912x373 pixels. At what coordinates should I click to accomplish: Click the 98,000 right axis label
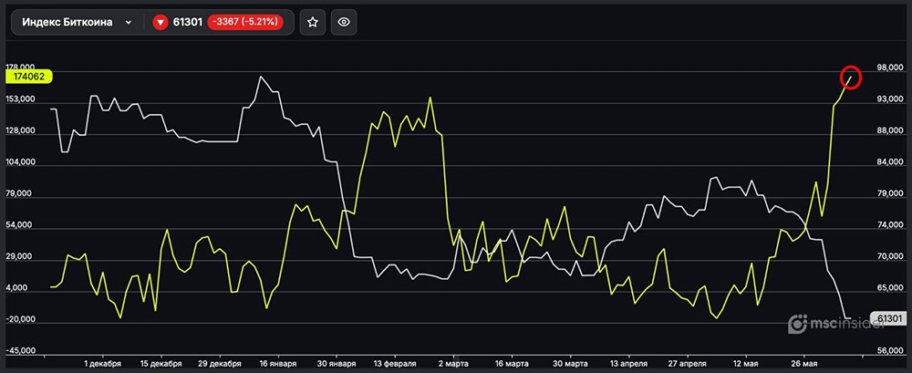[889, 68]
